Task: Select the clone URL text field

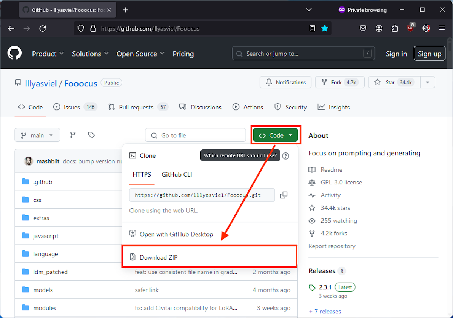Action: (202, 195)
